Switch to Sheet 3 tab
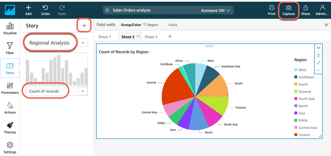The width and height of the screenshot is (331, 156). 151,37
